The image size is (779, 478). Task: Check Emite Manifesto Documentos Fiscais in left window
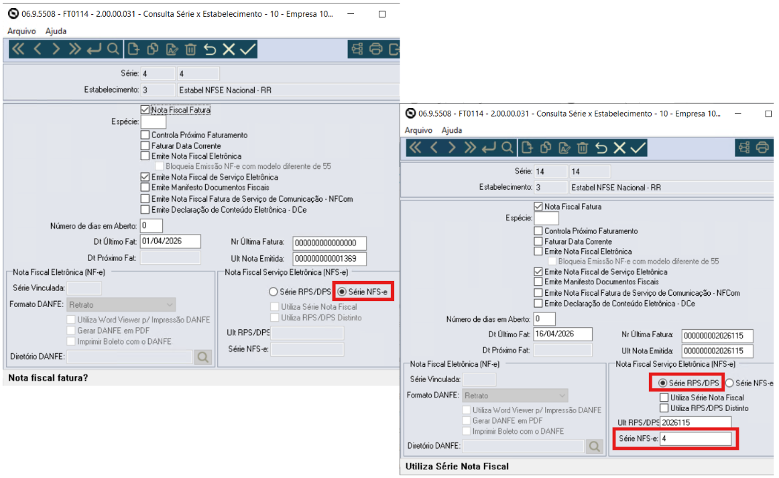coord(145,187)
